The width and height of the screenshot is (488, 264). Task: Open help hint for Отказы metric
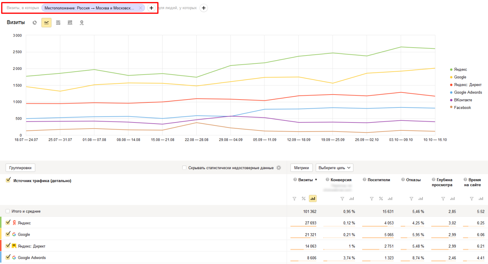coord(403,180)
